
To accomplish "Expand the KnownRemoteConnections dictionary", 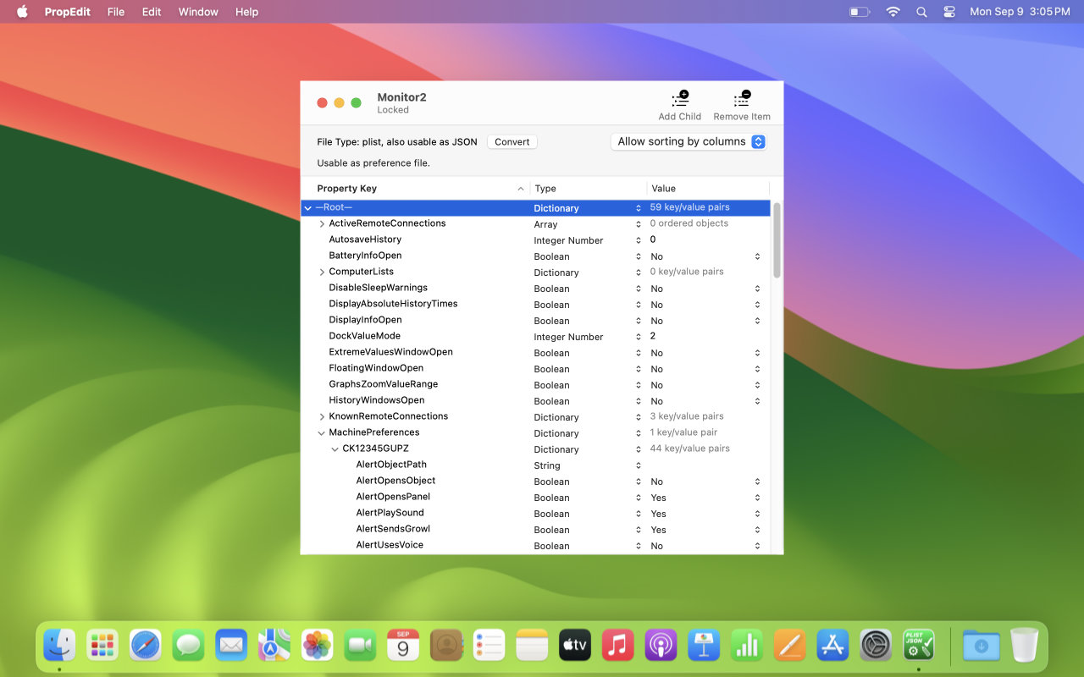I will coord(322,417).
